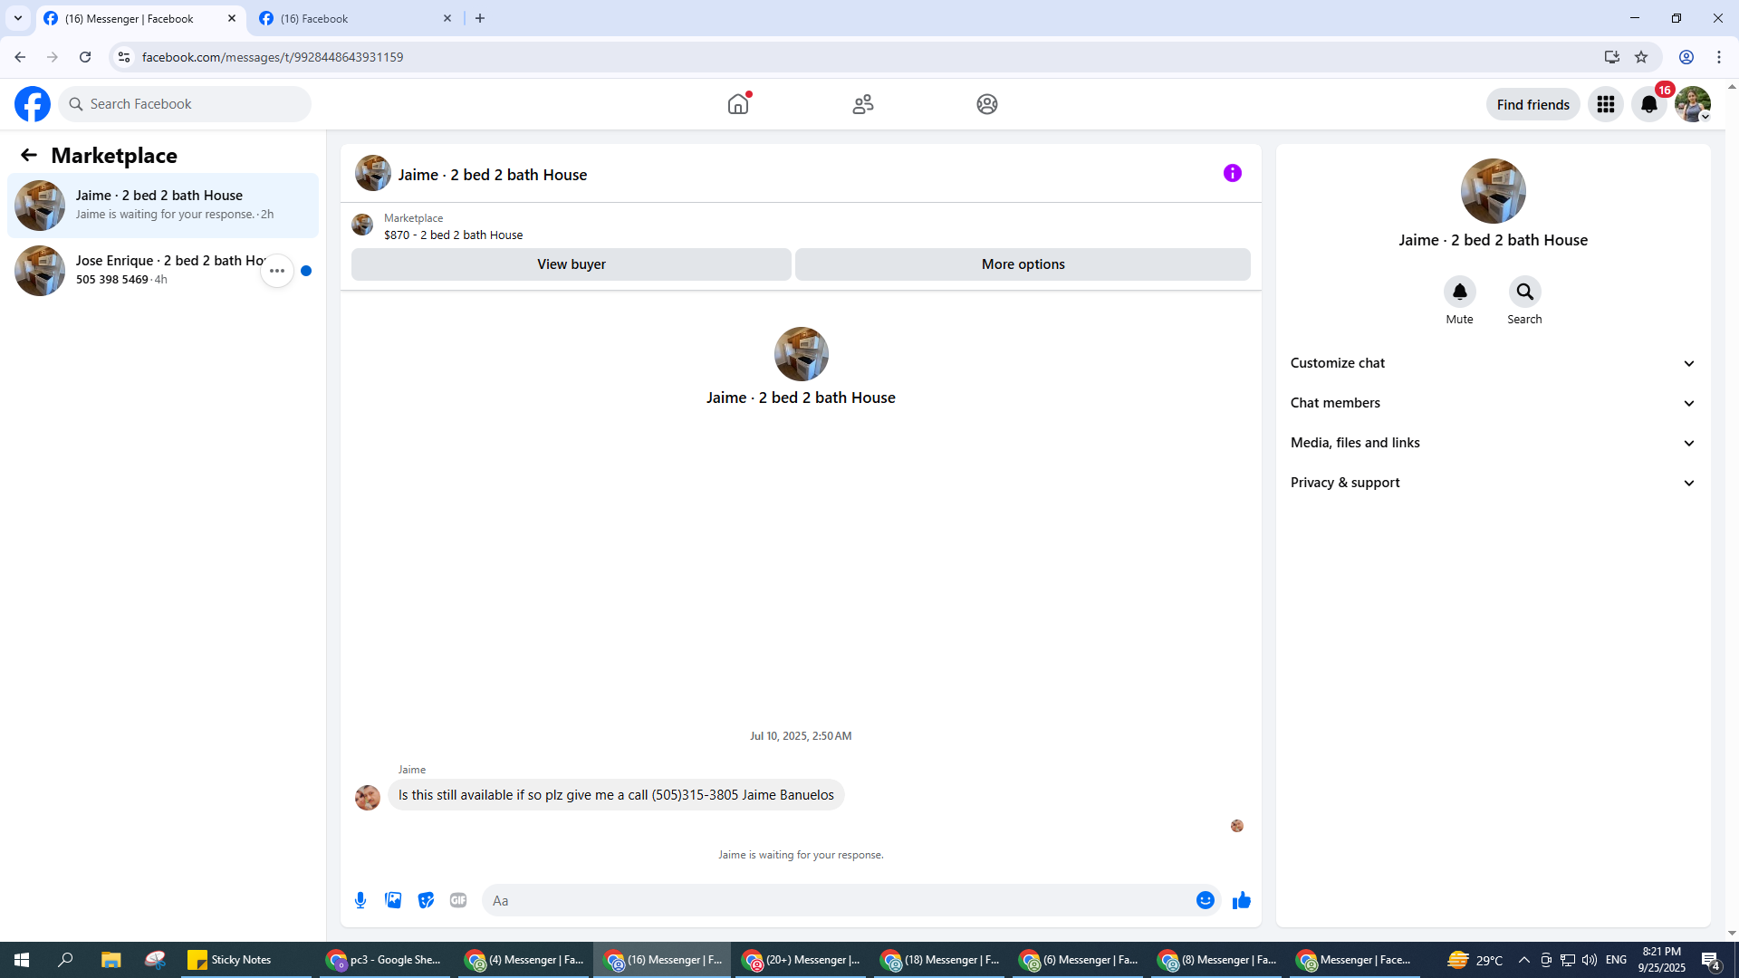The width and height of the screenshot is (1739, 978).
Task: Open the sticker picker icon
Action: click(x=426, y=900)
